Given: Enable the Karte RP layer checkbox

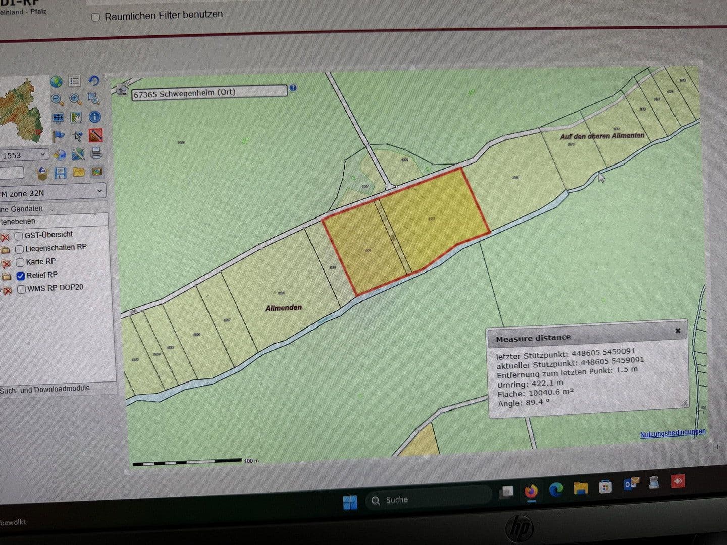Looking at the screenshot, I should 20,262.
